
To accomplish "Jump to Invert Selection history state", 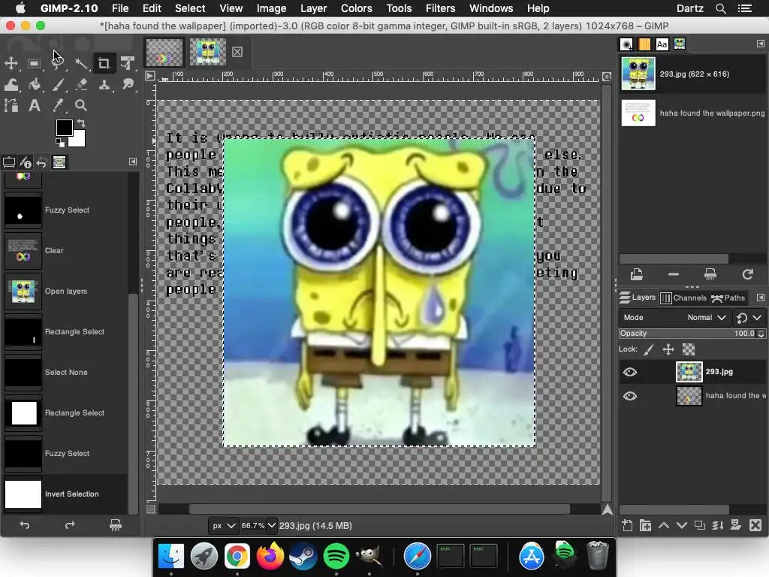I will (65, 494).
